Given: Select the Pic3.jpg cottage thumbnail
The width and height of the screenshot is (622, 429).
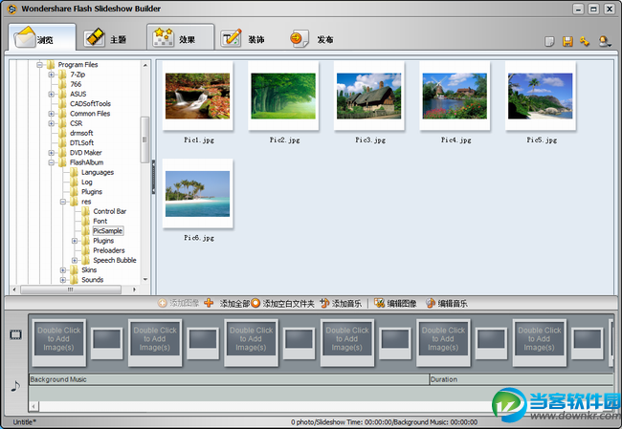Looking at the screenshot, I should pos(368,96).
